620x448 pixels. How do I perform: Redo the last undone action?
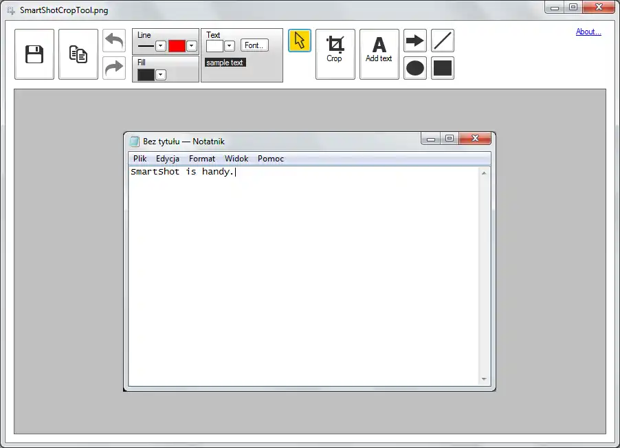(114, 68)
